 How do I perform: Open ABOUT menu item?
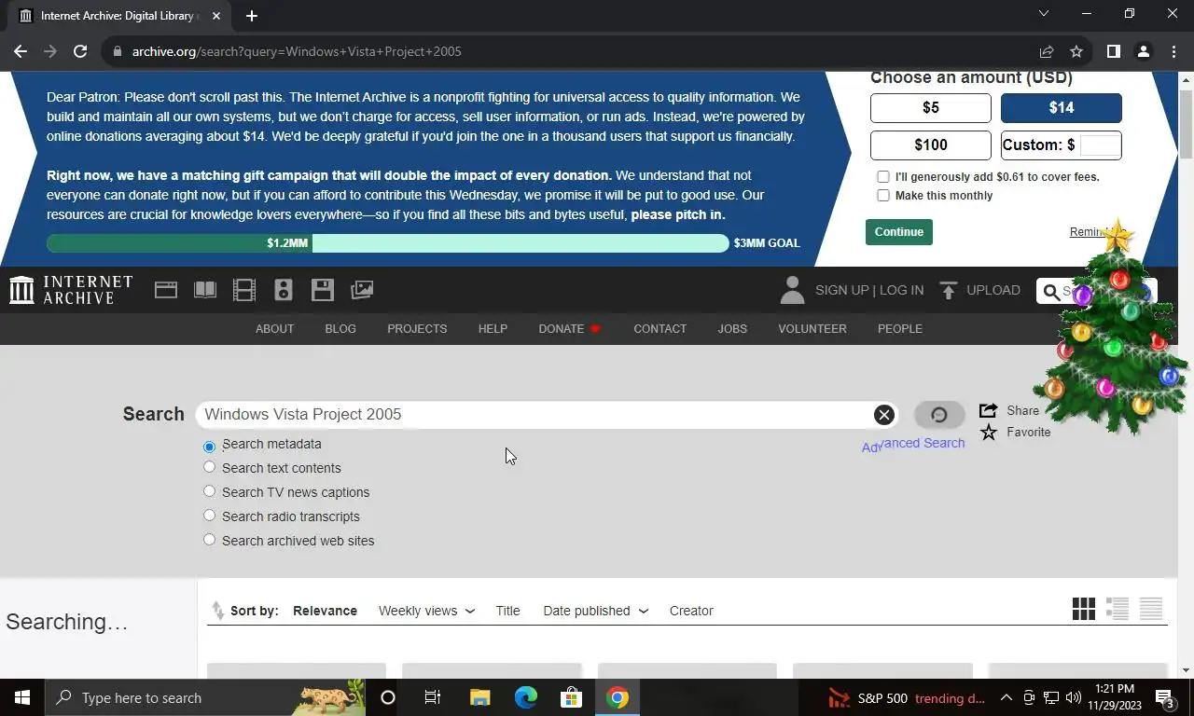[x=274, y=329]
